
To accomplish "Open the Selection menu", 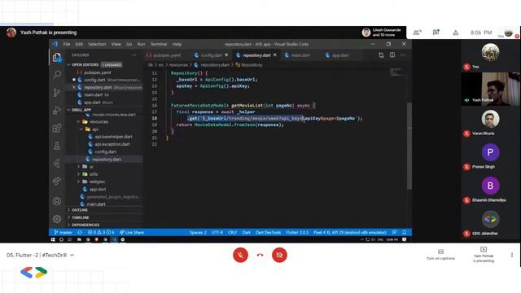I will pyautogui.click(x=97, y=44).
